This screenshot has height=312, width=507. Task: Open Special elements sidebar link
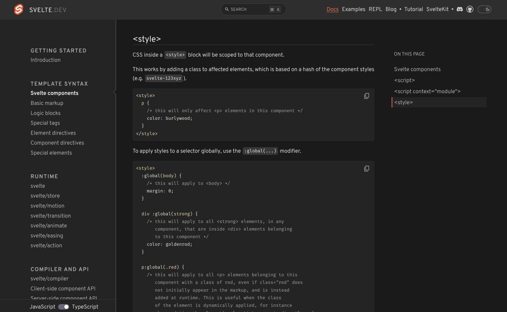click(51, 153)
